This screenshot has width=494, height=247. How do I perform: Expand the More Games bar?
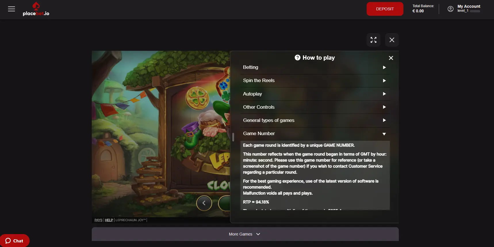pyautogui.click(x=245, y=234)
